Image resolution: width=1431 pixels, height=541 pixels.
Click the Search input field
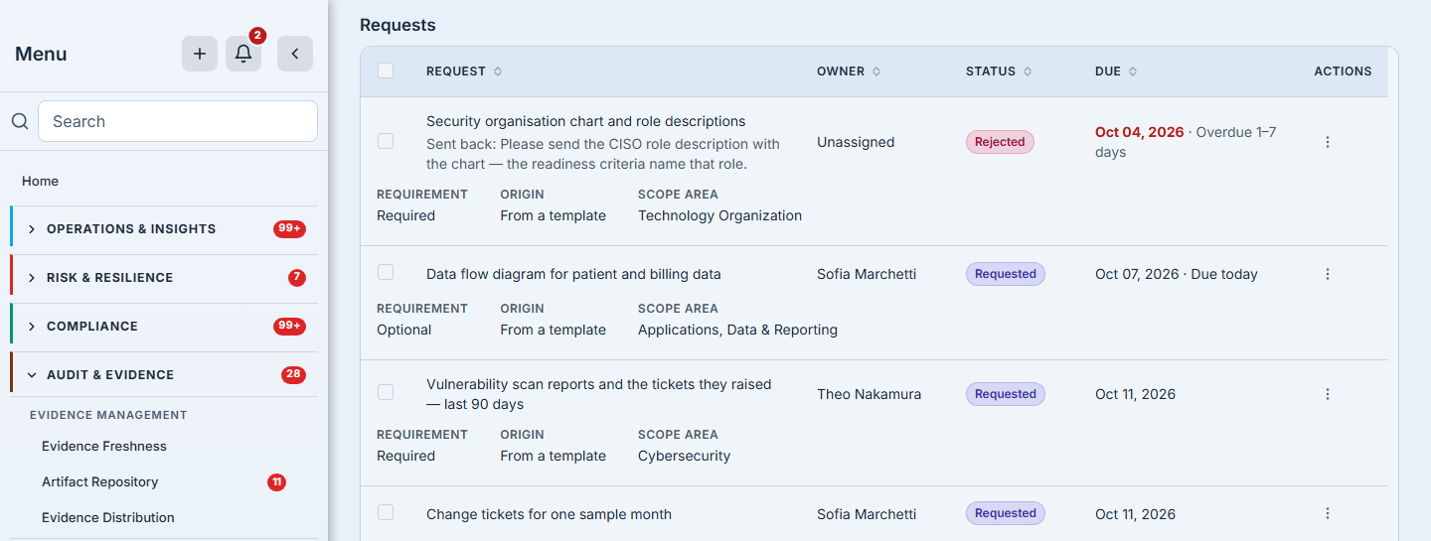[178, 121]
